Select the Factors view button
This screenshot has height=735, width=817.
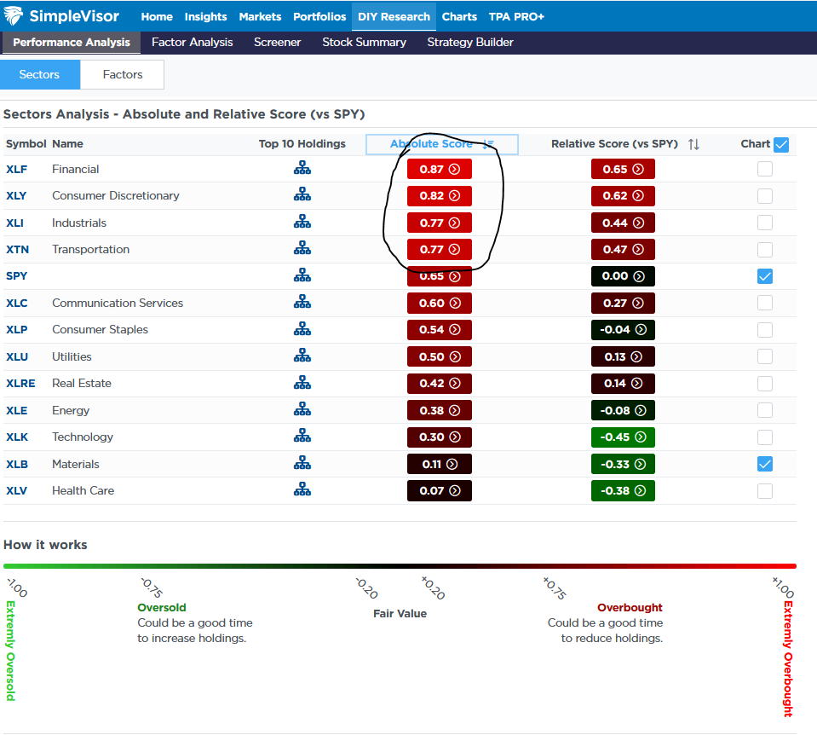click(123, 74)
